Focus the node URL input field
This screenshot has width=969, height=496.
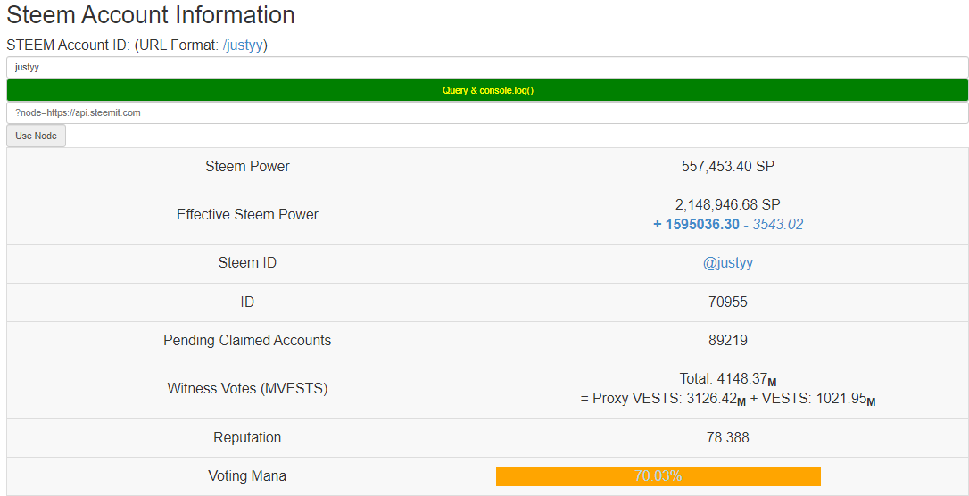point(487,113)
